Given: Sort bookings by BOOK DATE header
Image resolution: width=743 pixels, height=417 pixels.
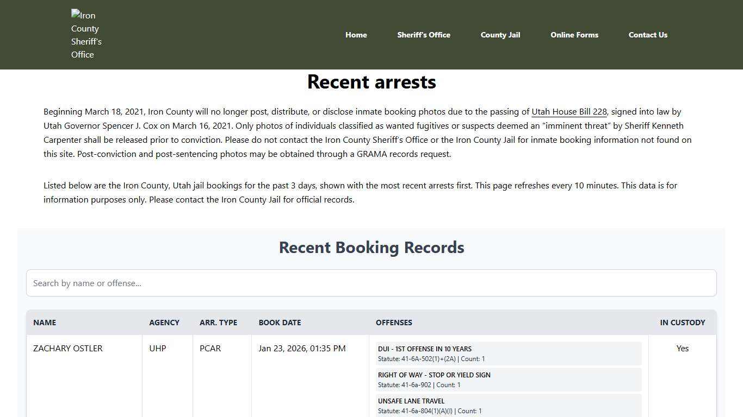Looking at the screenshot, I should pos(280,323).
